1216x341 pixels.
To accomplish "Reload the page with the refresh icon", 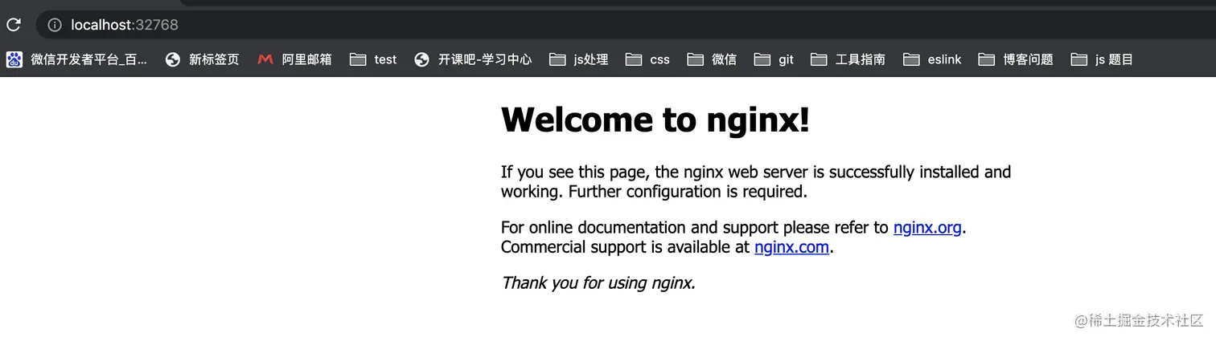I will tap(13, 25).
